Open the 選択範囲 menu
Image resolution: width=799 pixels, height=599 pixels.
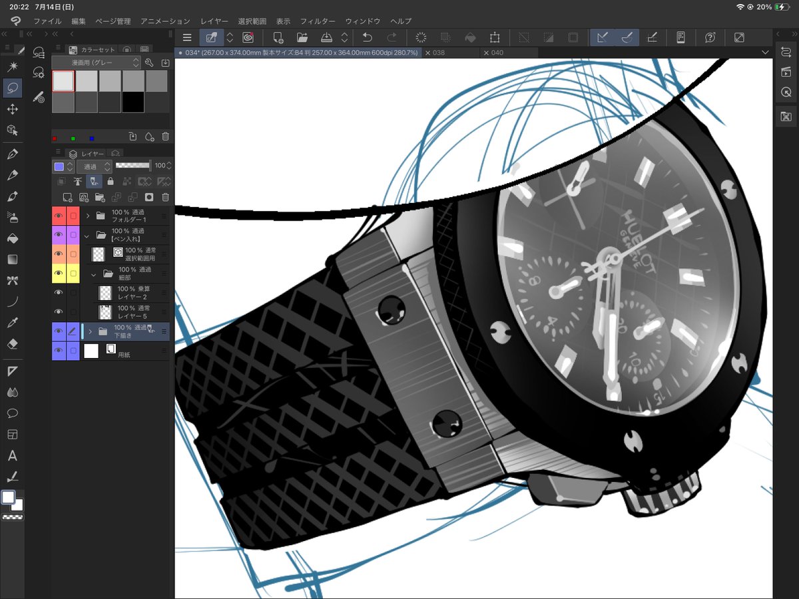click(252, 21)
